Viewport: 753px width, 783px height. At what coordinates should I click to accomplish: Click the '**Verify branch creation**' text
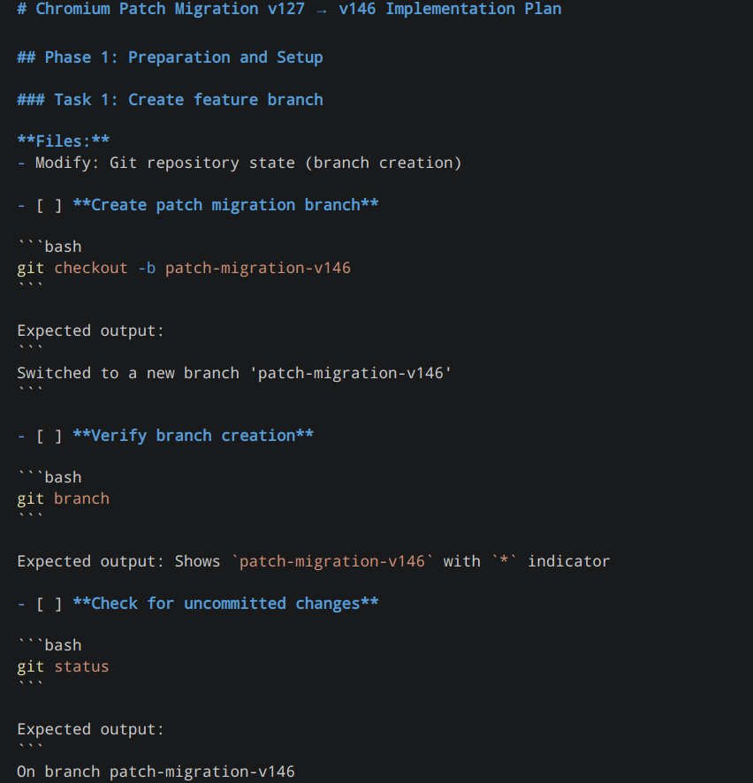[194, 436]
